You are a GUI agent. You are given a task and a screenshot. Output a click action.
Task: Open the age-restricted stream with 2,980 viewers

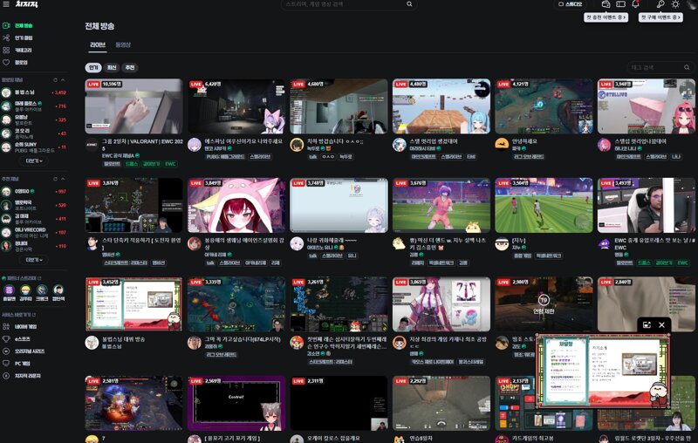tap(544, 304)
